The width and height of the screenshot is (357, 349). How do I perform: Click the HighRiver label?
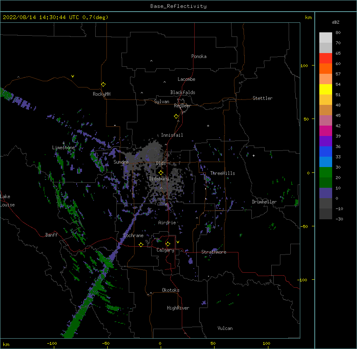tap(178, 308)
